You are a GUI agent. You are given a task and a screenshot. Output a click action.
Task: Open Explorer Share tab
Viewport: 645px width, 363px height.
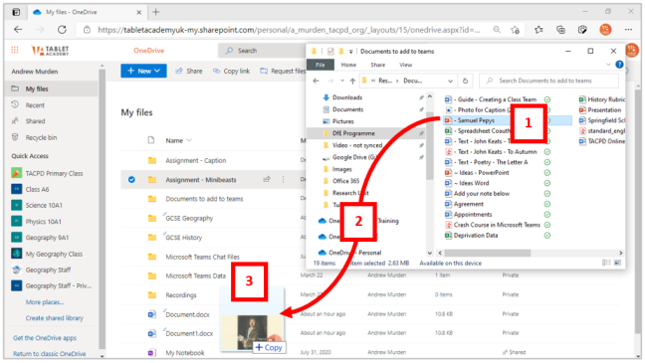click(377, 65)
